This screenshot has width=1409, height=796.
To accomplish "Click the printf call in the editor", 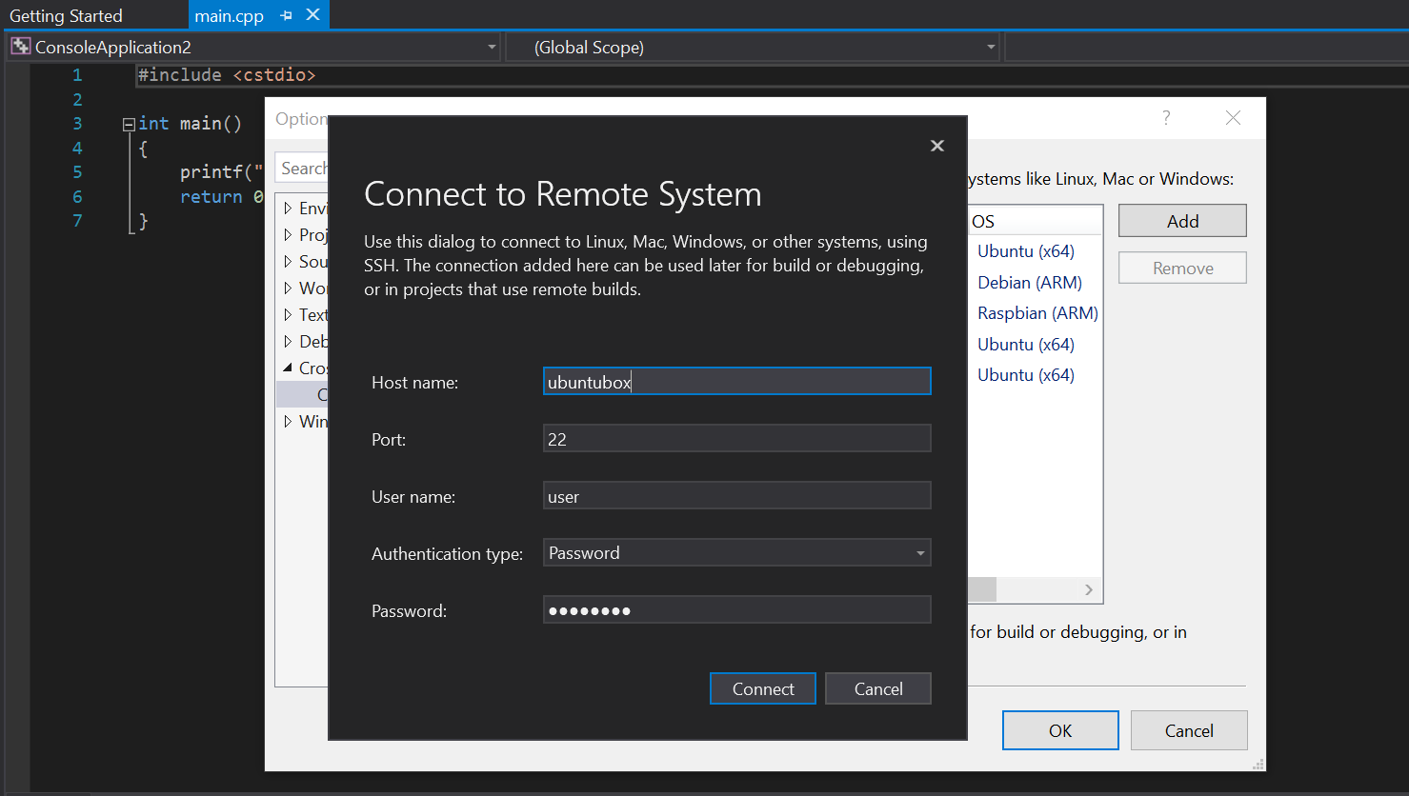I will 221,172.
